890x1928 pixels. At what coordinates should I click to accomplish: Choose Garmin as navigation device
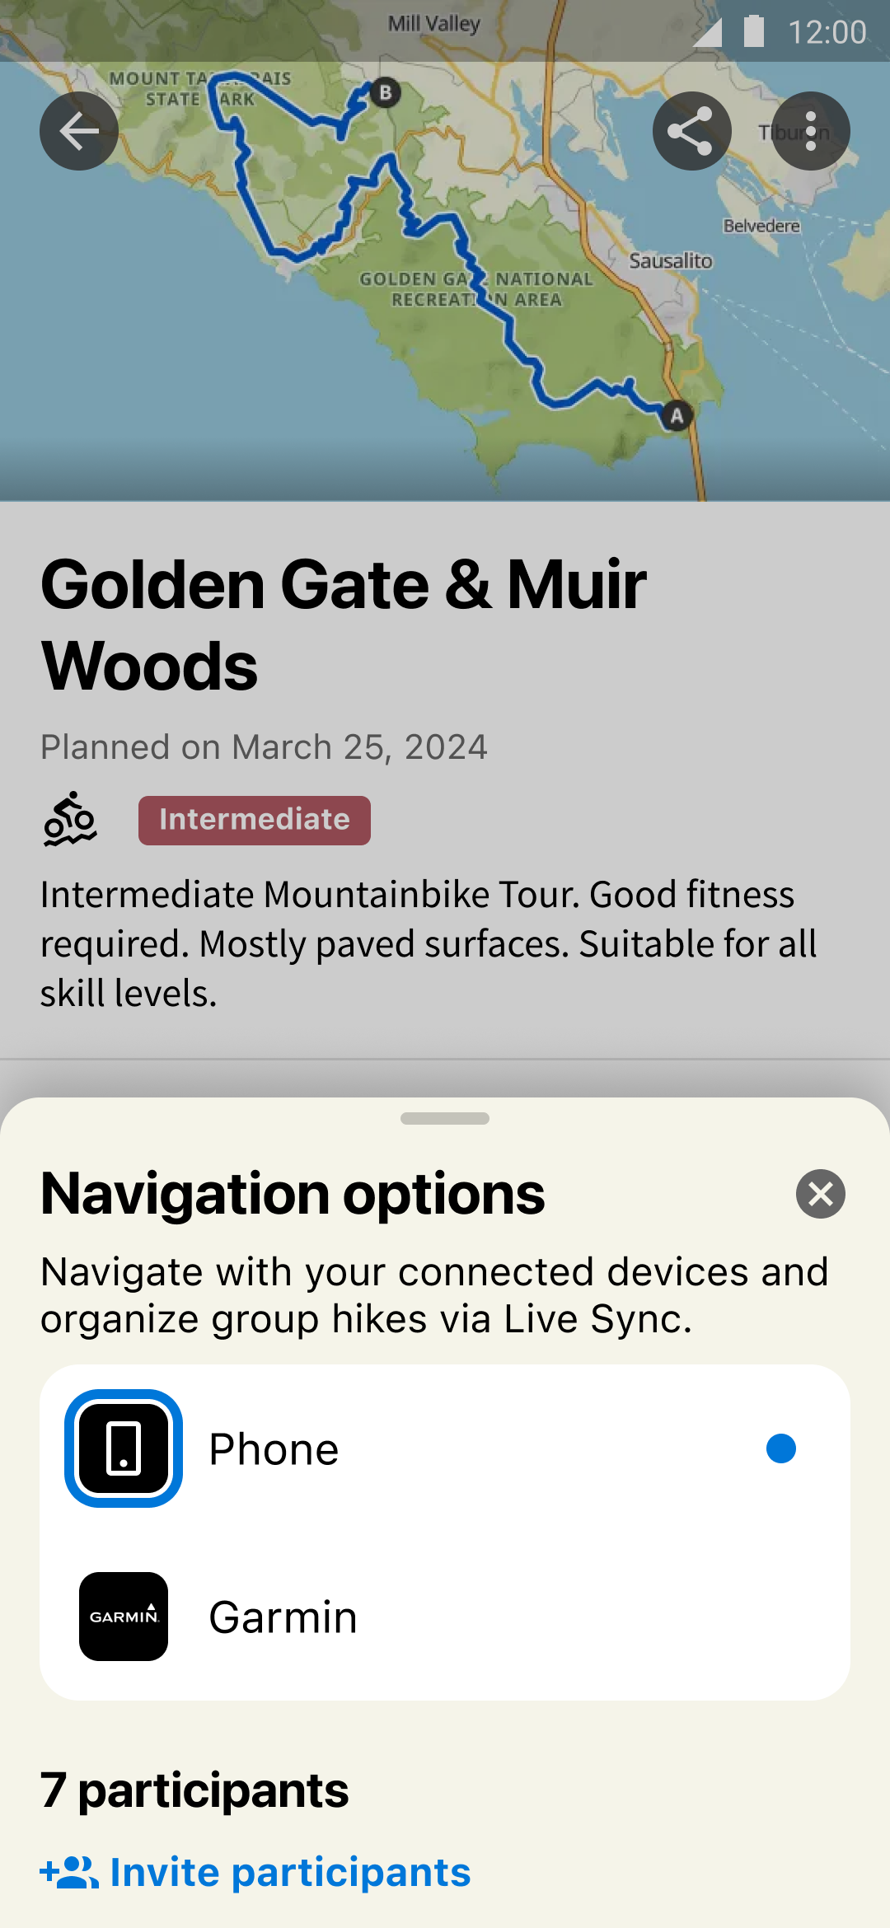tap(445, 1617)
